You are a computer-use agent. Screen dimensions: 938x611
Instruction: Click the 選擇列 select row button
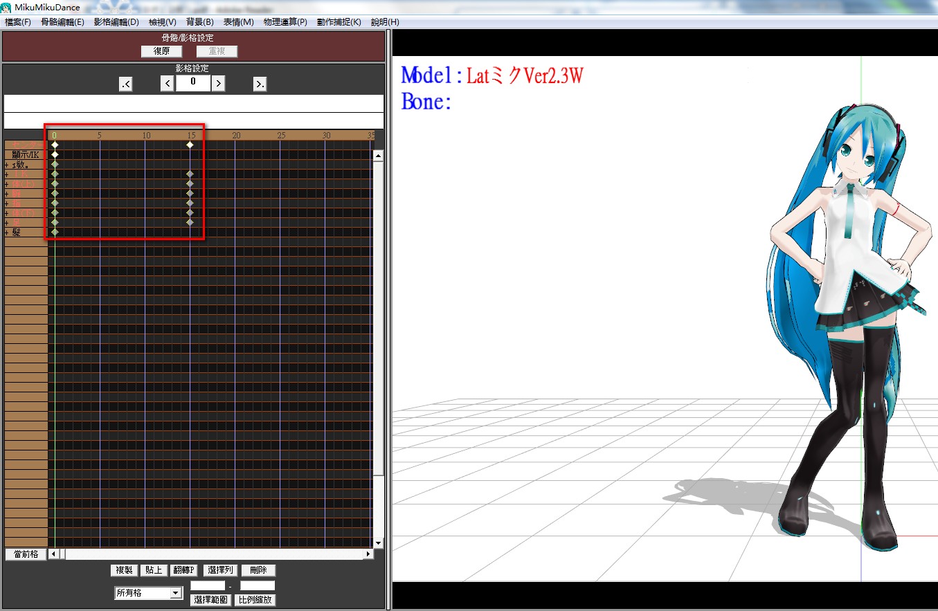[x=221, y=570]
